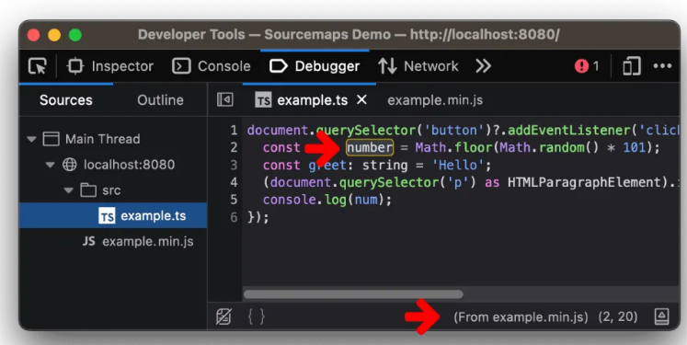Switch to the Outline tab
The width and height of the screenshot is (687, 345).
click(x=160, y=100)
